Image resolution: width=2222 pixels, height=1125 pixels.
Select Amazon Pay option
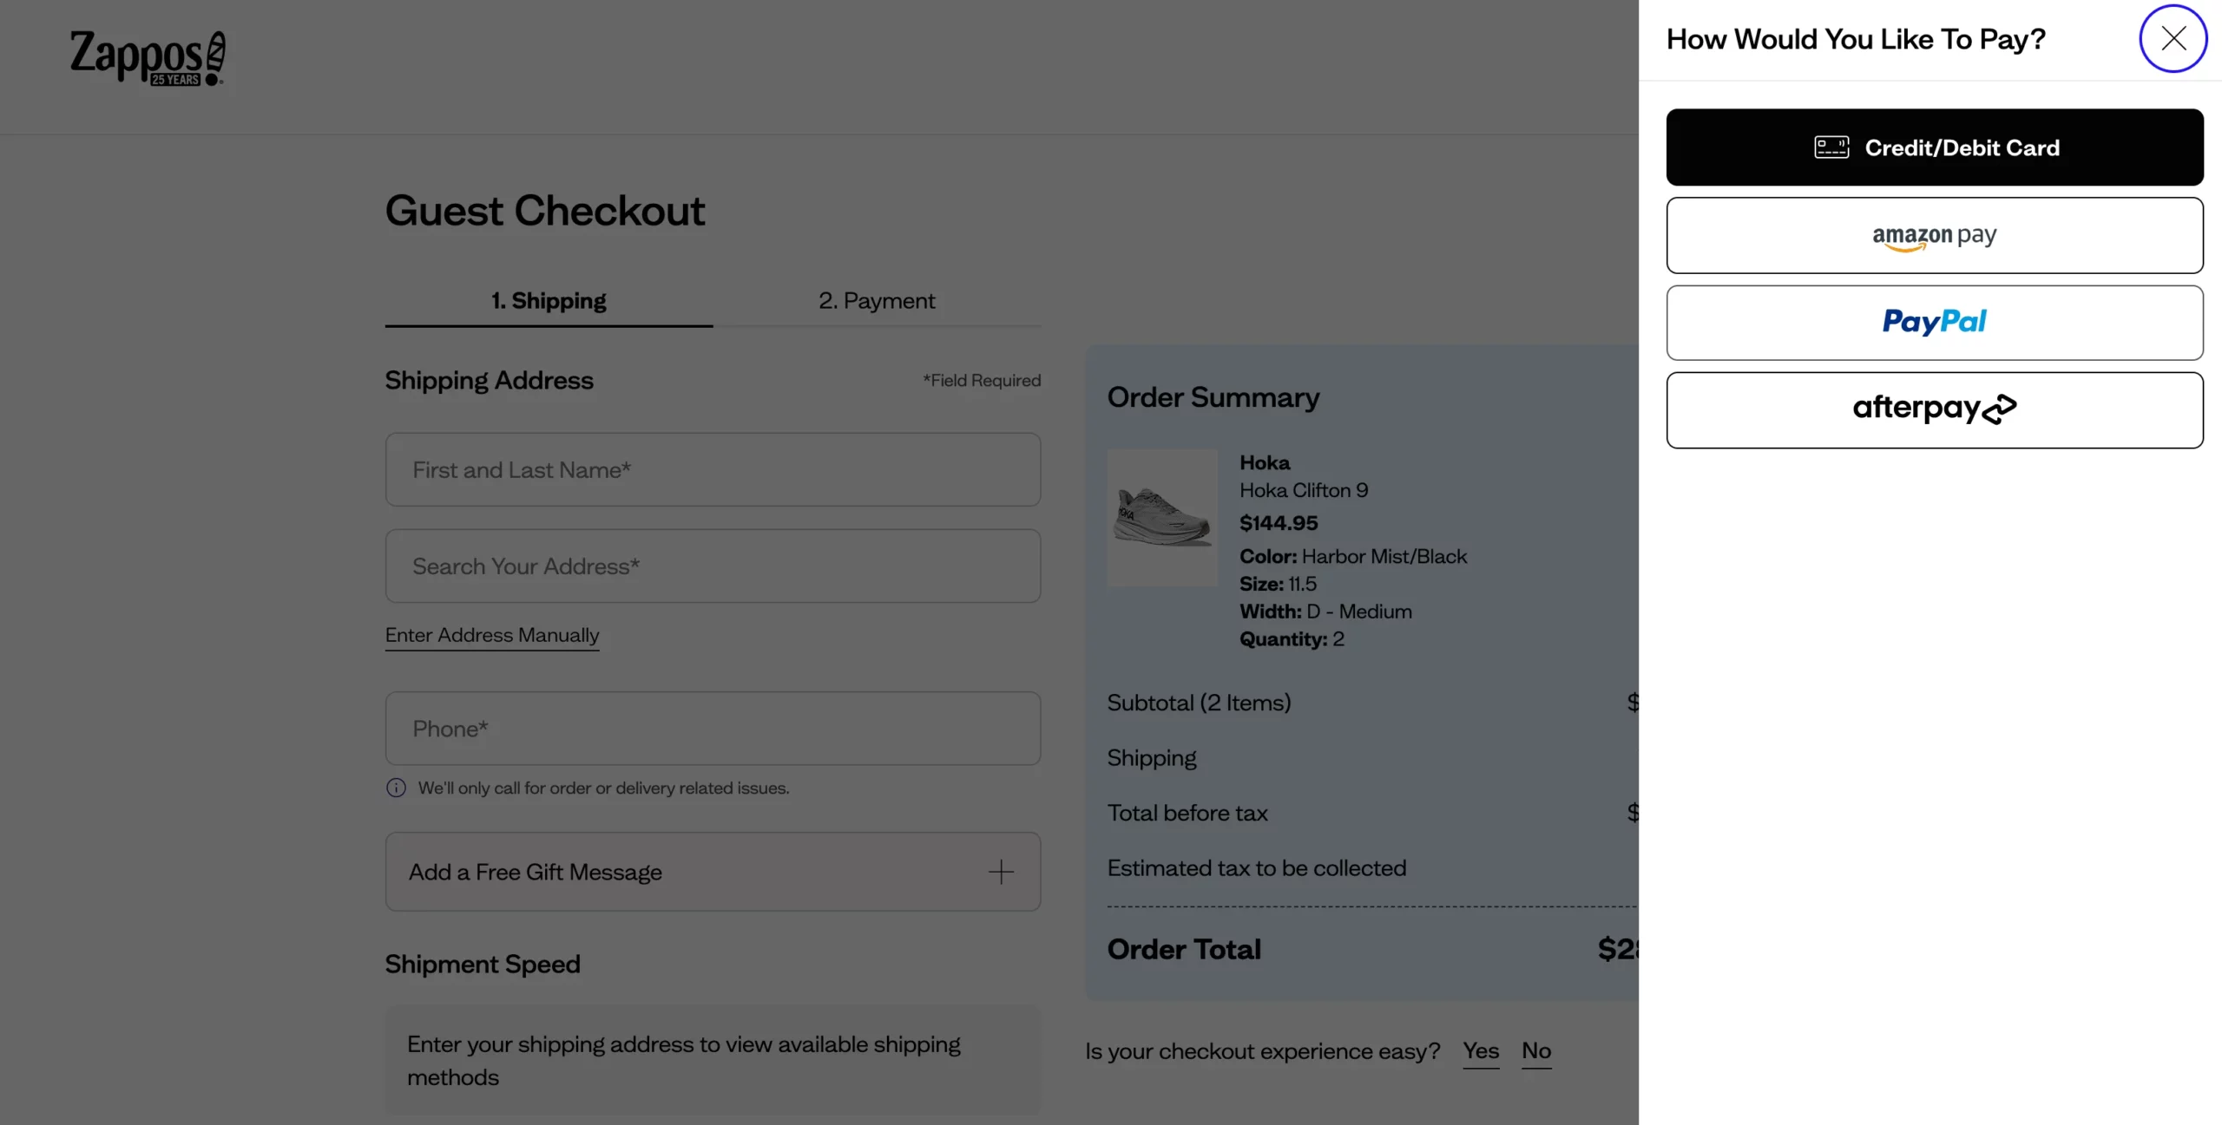tap(1934, 235)
